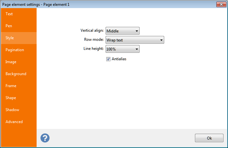
Task: Open the Vertical align dropdown
Action: tap(122, 31)
